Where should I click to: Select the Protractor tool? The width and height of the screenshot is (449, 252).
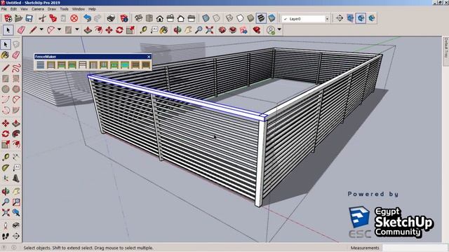(6, 167)
